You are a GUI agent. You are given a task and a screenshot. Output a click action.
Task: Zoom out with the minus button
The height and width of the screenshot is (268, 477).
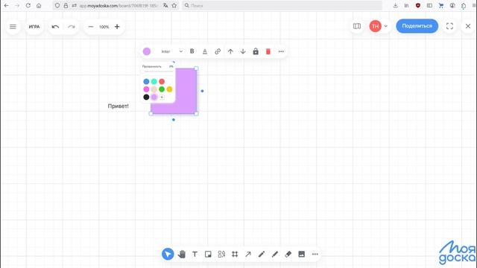click(90, 27)
